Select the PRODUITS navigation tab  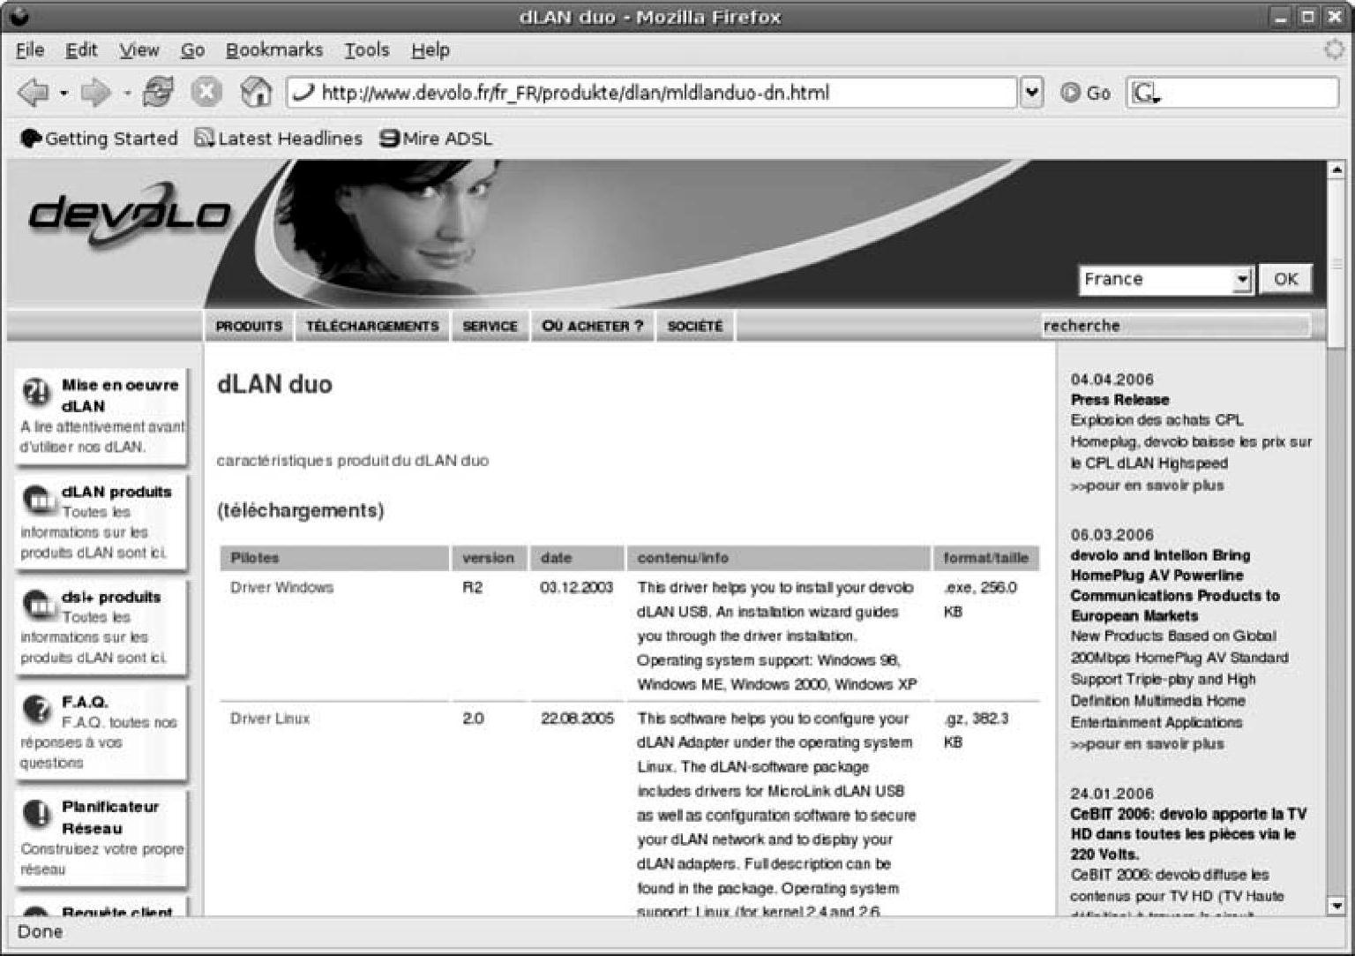pyautogui.click(x=250, y=326)
